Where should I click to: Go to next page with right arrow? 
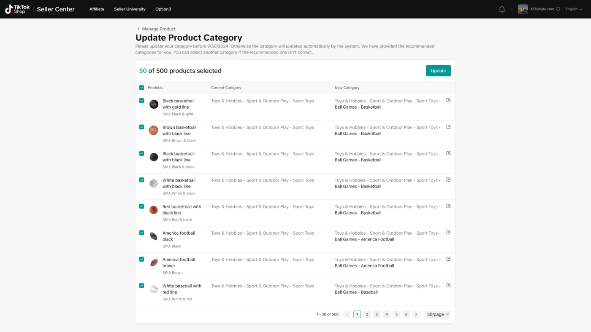[x=416, y=314]
